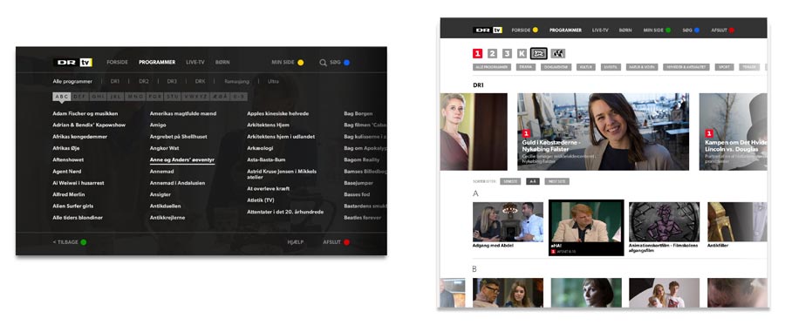Open BØRN in the white page menu

(x=625, y=30)
